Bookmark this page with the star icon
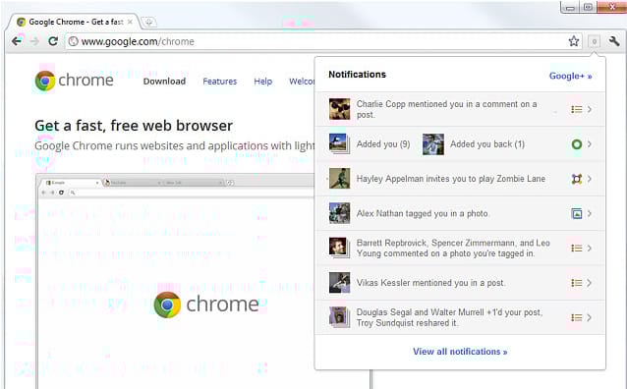The height and width of the screenshot is (389, 627). [574, 41]
